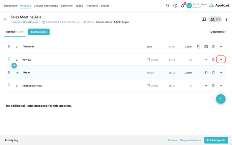Image resolution: width=232 pixels, height=145 pixels.
Task: Add sub-item to Market overview group
Action: tap(206, 86)
